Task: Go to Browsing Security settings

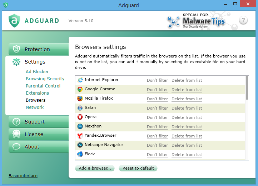Action: point(45,79)
